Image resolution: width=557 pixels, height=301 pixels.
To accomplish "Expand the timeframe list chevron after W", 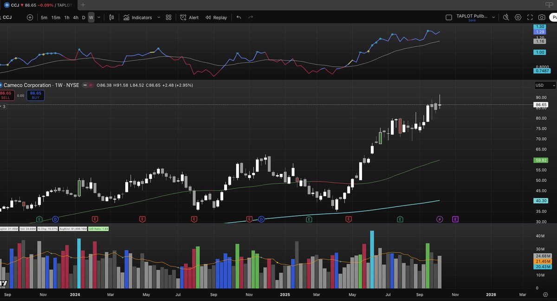I will tap(99, 18).
